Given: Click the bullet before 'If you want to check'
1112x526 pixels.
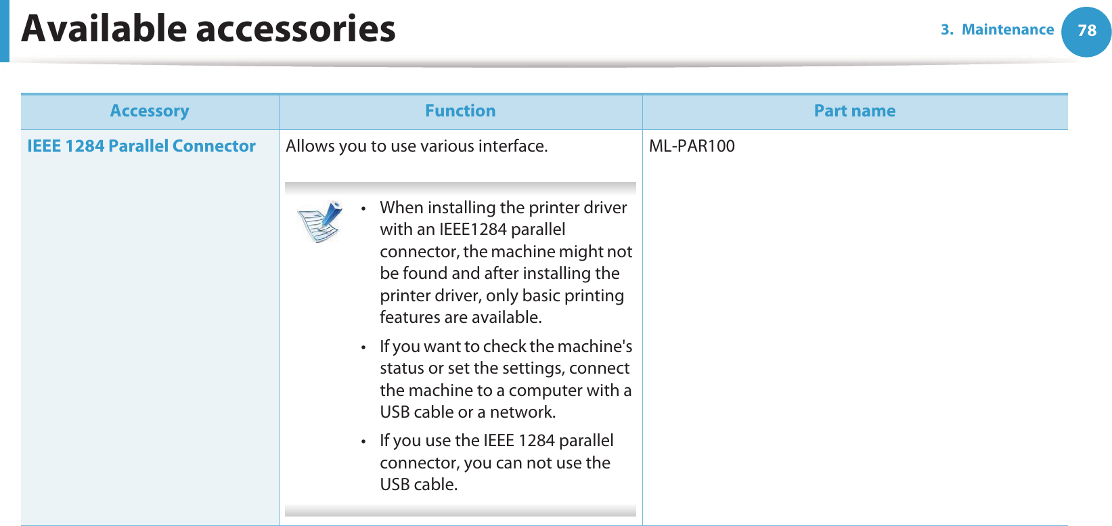Looking at the screenshot, I should 363,347.
